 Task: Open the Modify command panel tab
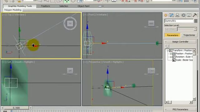click(172, 15)
